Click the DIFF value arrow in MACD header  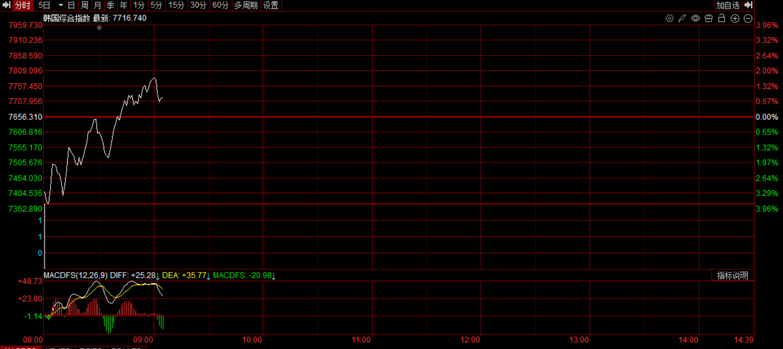[157, 276]
